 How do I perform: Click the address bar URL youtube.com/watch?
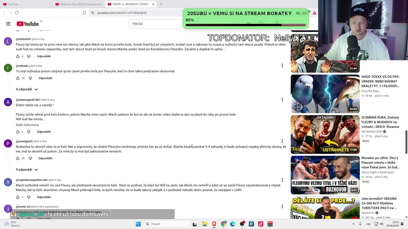pyautogui.click(x=122, y=13)
